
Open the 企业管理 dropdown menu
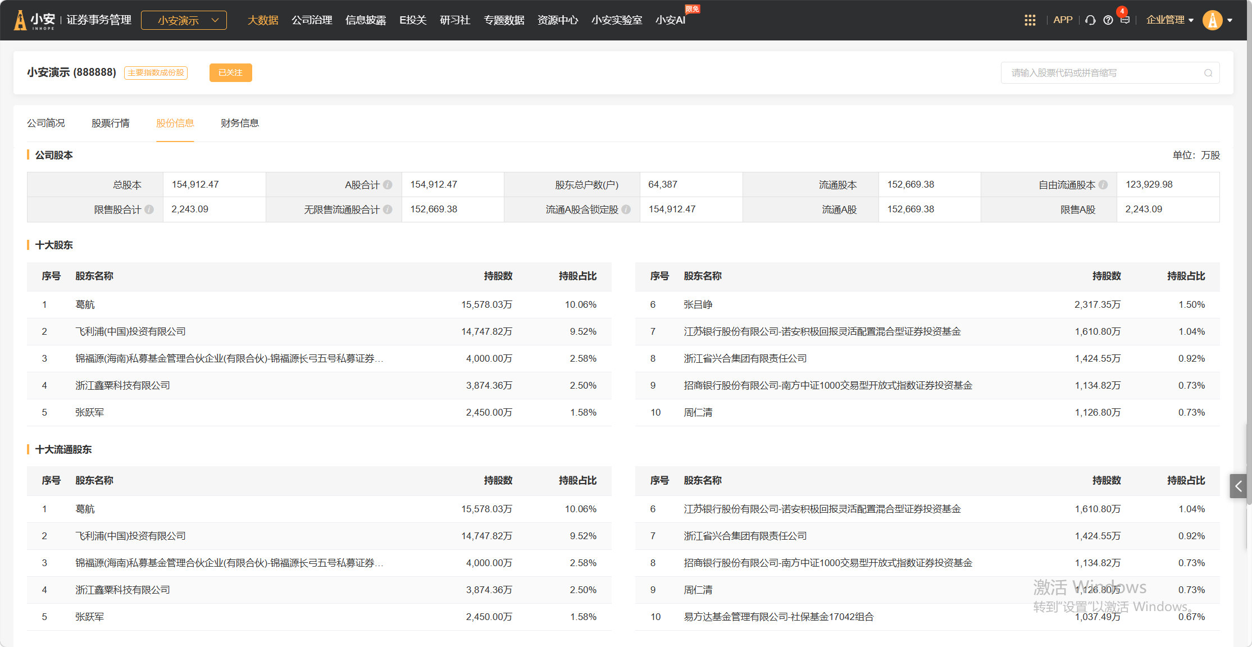[x=1169, y=20]
